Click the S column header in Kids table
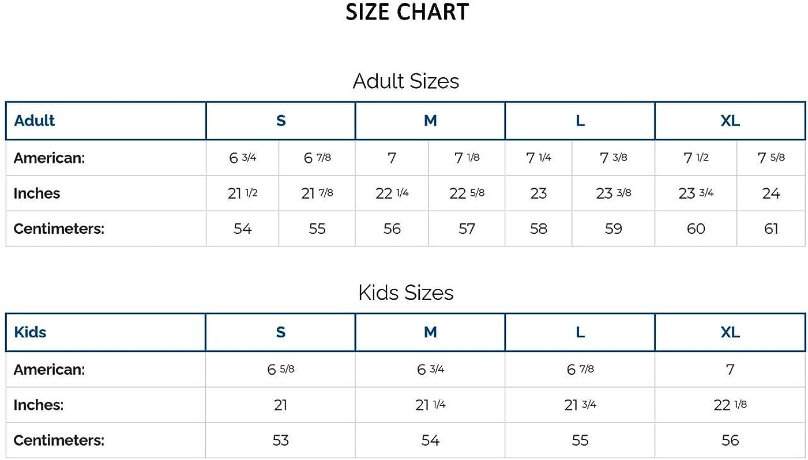 [x=280, y=332]
